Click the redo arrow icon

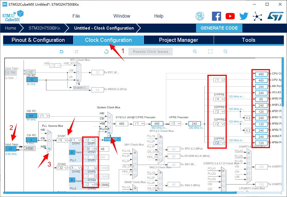click(76, 51)
